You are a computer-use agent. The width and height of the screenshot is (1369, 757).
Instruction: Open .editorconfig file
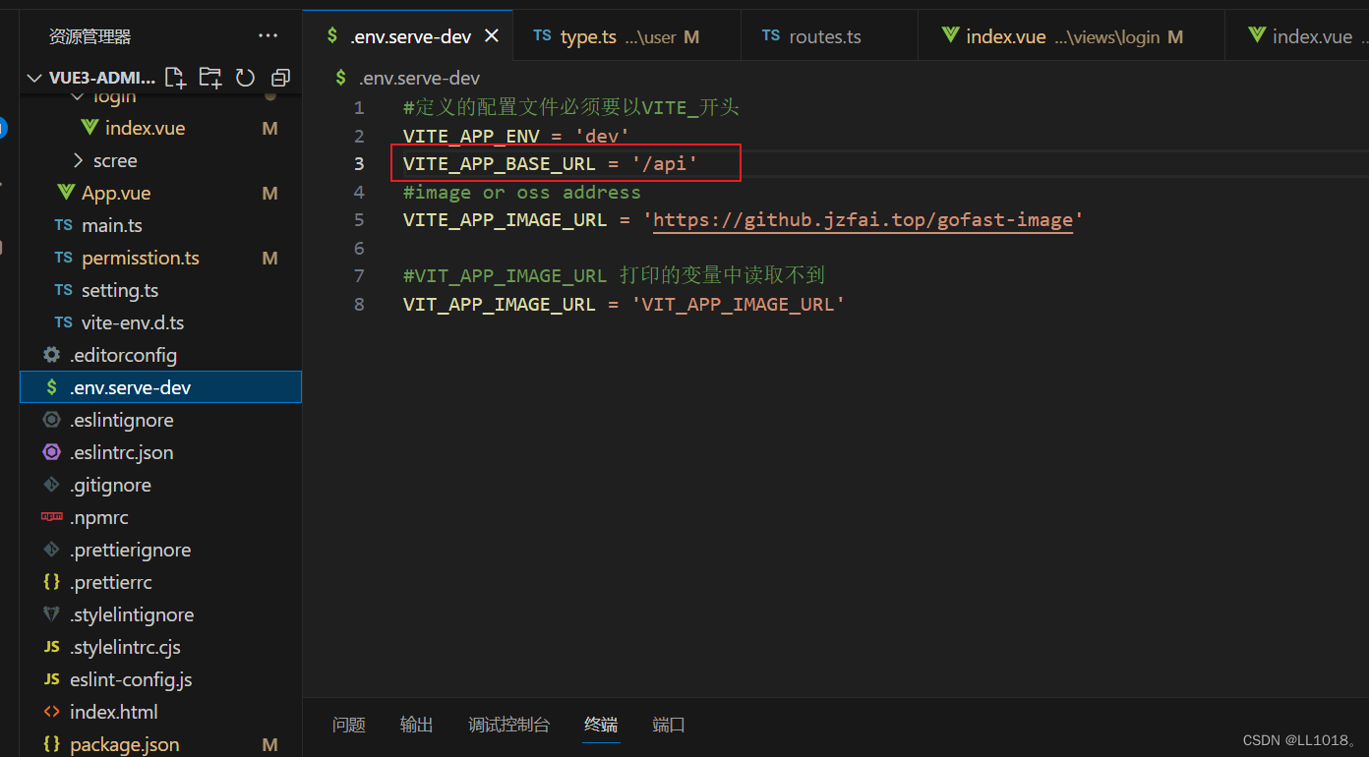(x=123, y=355)
